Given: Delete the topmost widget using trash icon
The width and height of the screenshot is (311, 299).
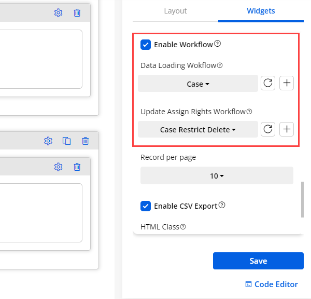Looking at the screenshot, I should tap(77, 13).
